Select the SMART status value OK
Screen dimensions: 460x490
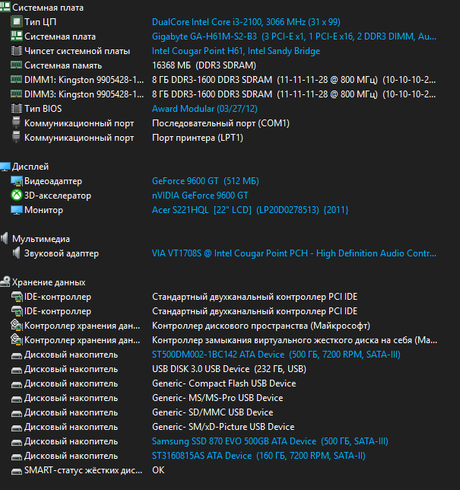click(158, 470)
